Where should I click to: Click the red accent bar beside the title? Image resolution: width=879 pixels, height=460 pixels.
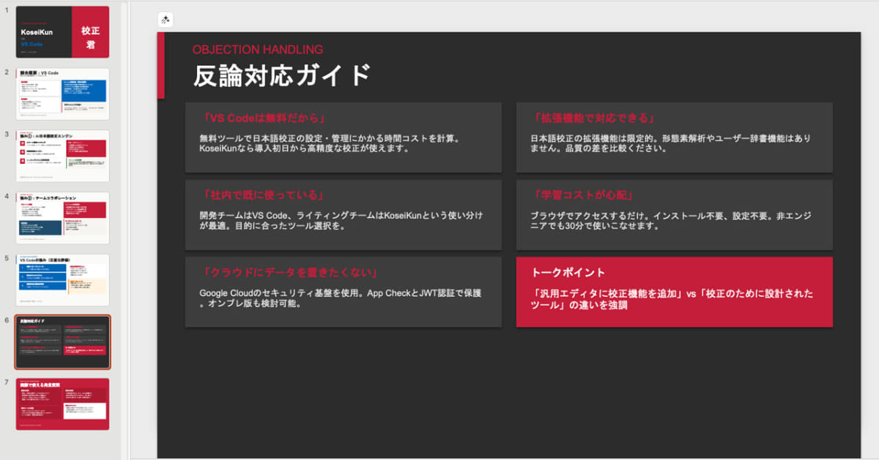pyautogui.click(x=161, y=65)
